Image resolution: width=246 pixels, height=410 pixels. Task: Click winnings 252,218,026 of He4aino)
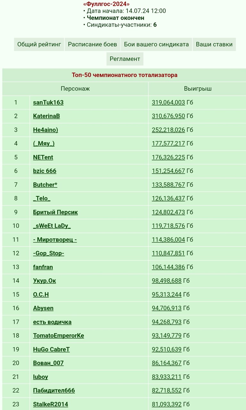point(168,130)
